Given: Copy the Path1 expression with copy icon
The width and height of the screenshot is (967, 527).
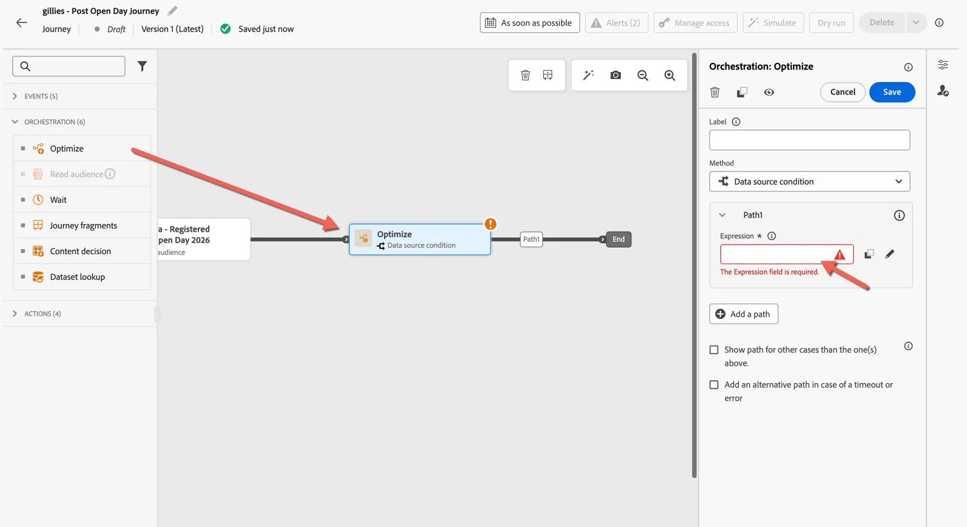Looking at the screenshot, I should (x=869, y=254).
